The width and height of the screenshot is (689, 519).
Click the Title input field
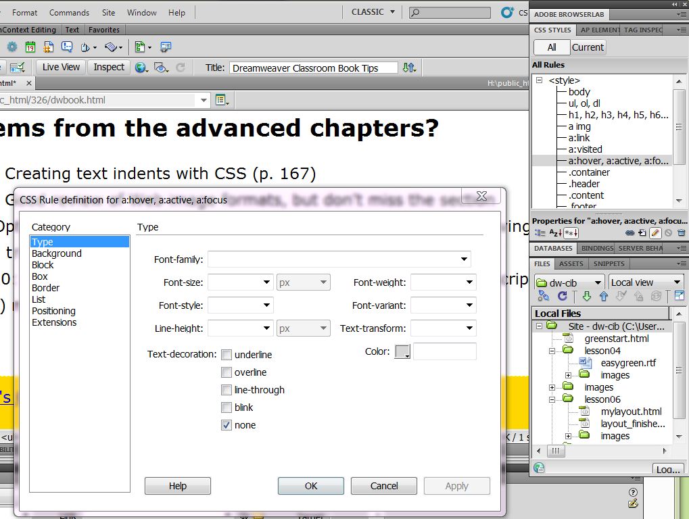point(313,68)
